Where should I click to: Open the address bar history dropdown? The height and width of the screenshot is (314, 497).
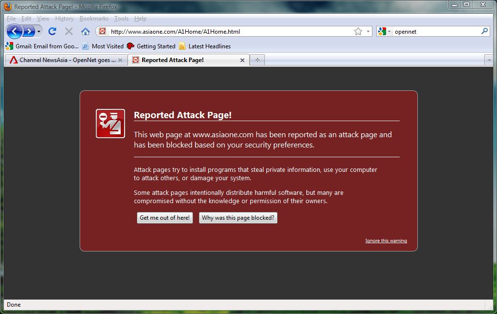(x=367, y=31)
